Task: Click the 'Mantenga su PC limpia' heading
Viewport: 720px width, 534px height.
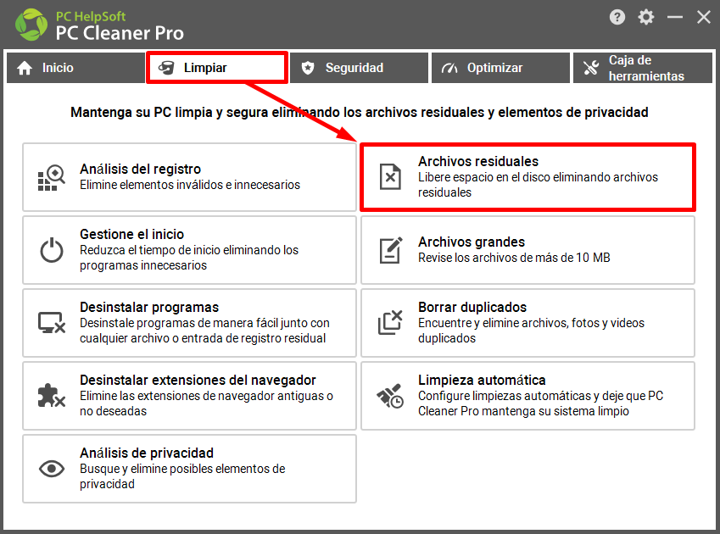Action: tap(359, 113)
